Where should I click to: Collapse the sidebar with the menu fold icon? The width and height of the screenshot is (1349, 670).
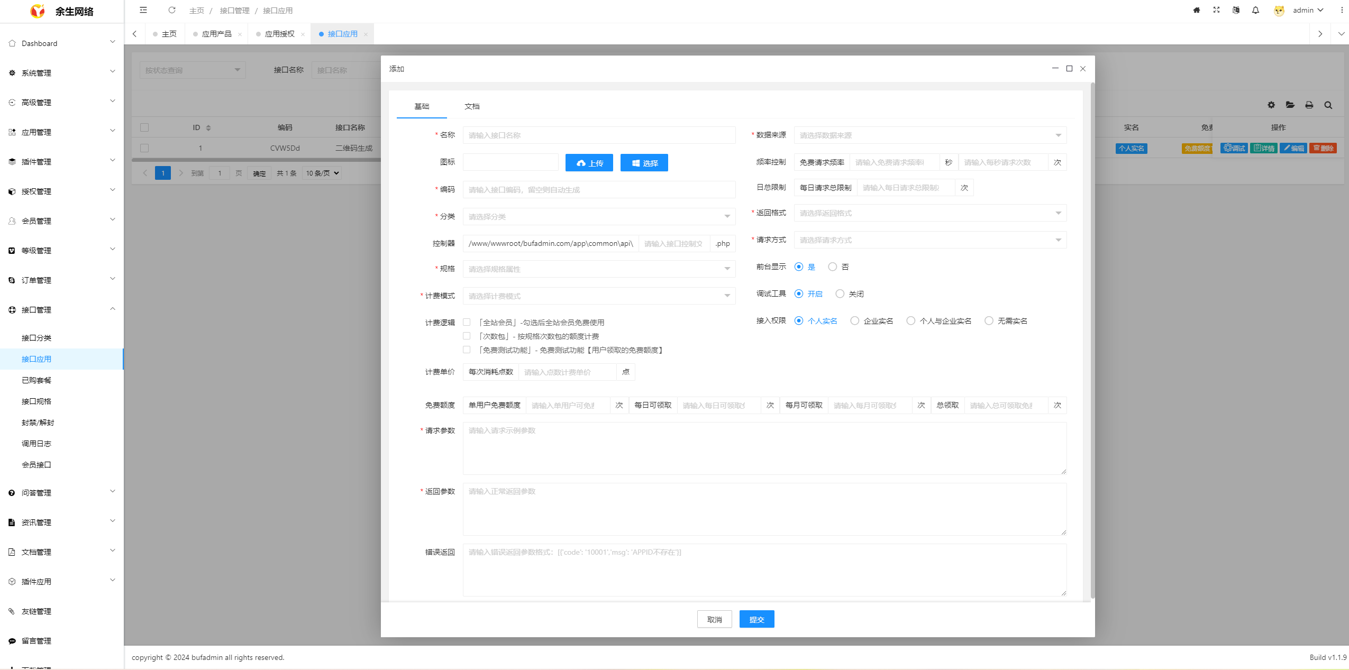tap(143, 10)
